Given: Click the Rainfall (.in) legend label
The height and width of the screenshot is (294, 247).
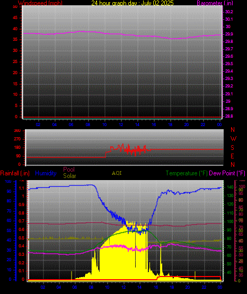Looking at the screenshot, I should [x=15, y=173].
